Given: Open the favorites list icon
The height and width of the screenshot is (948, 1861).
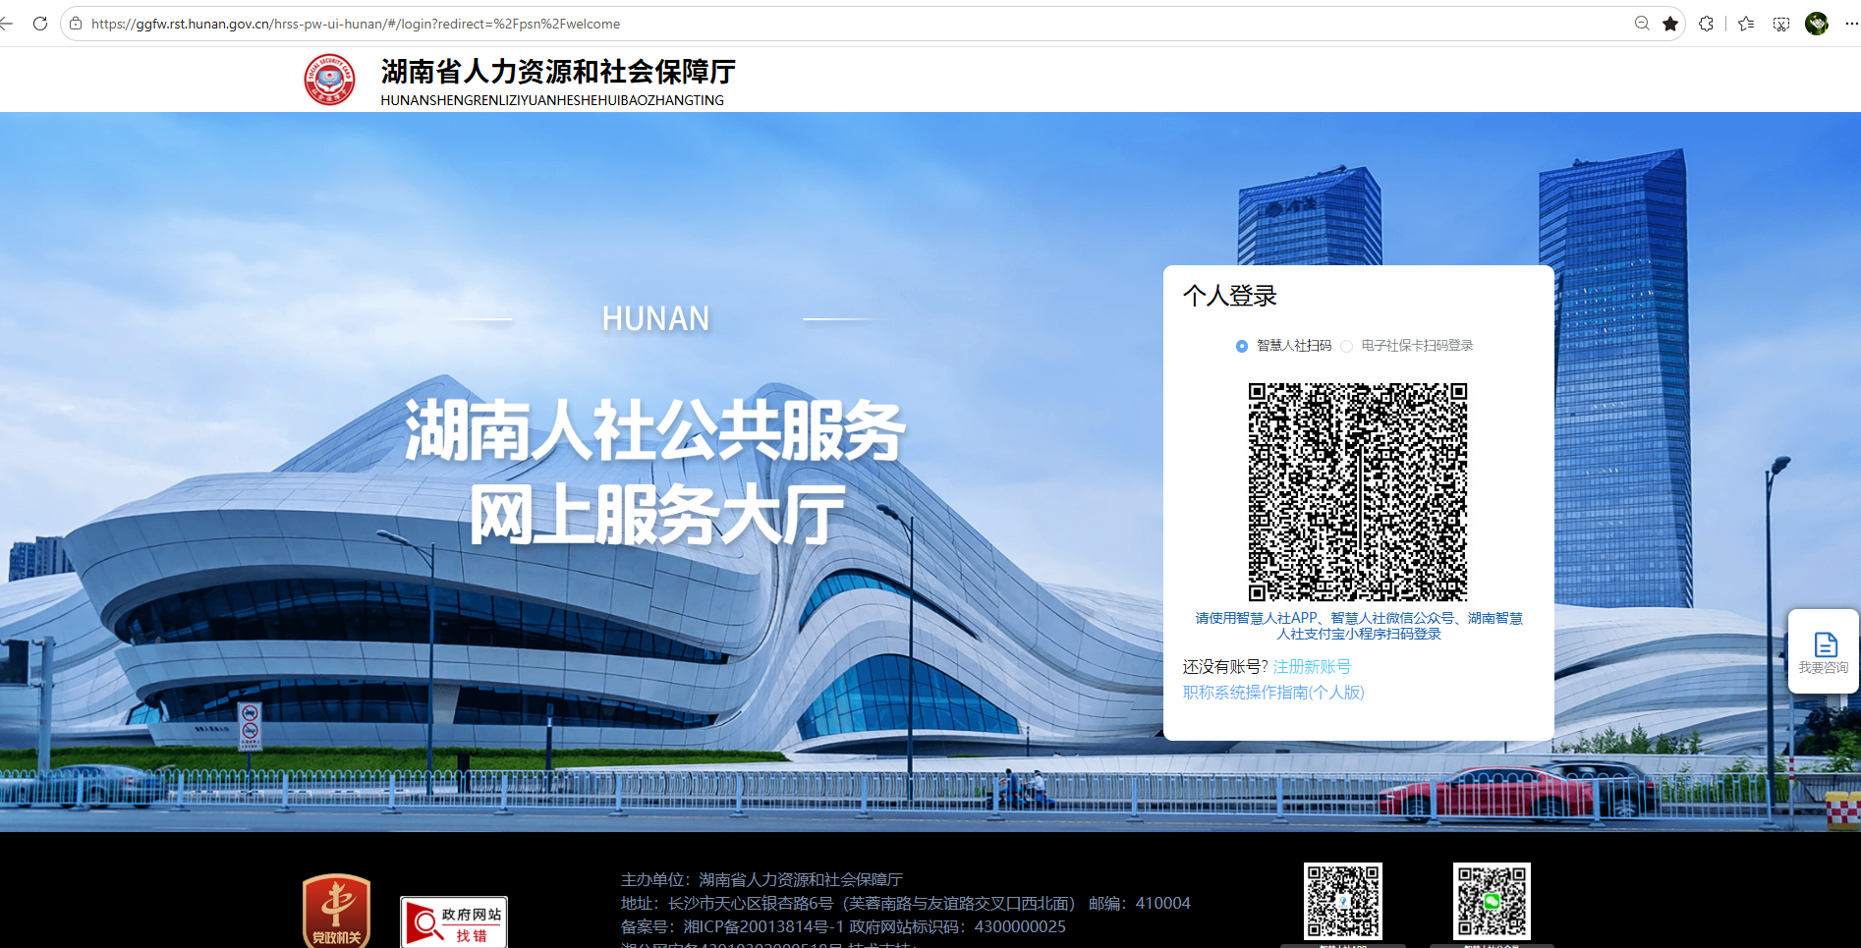Looking at the screenshot, I should tap(1746, 24).
